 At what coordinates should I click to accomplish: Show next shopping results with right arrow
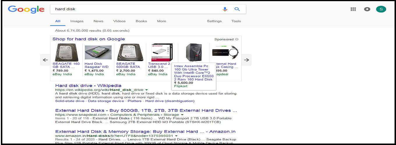246,60
